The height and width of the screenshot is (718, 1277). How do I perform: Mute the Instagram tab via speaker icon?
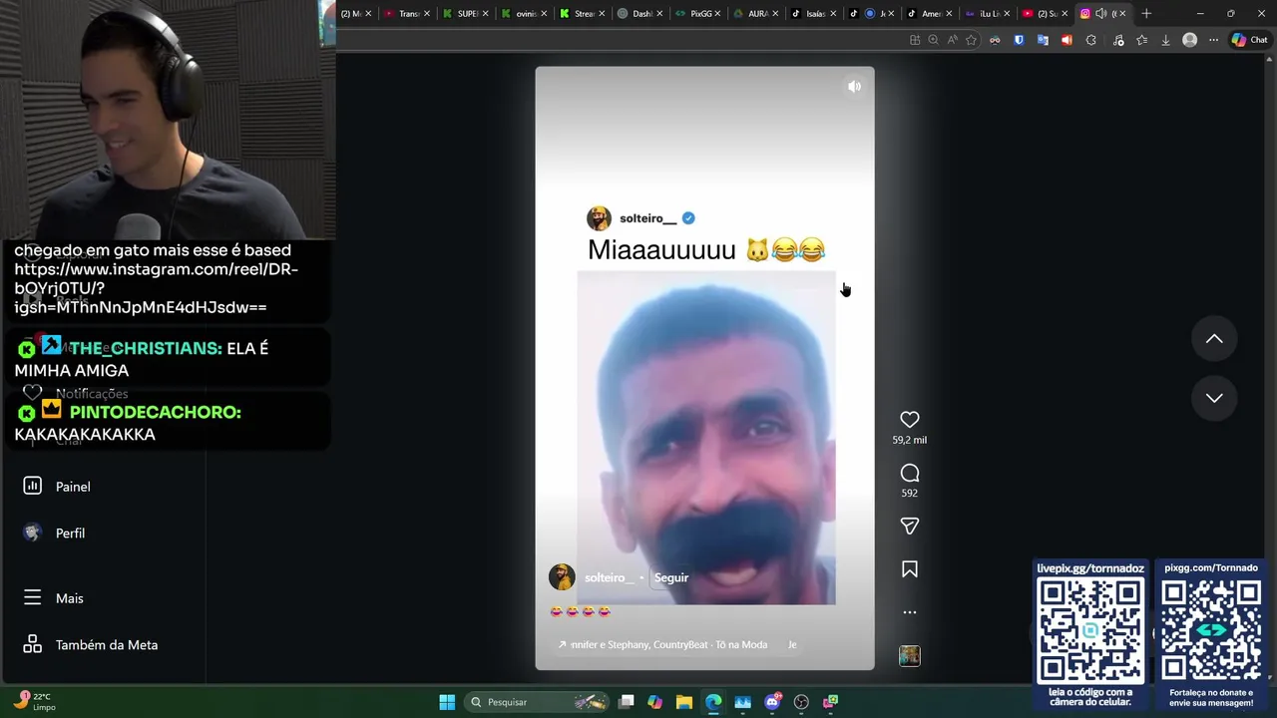tap(1100, 14)
